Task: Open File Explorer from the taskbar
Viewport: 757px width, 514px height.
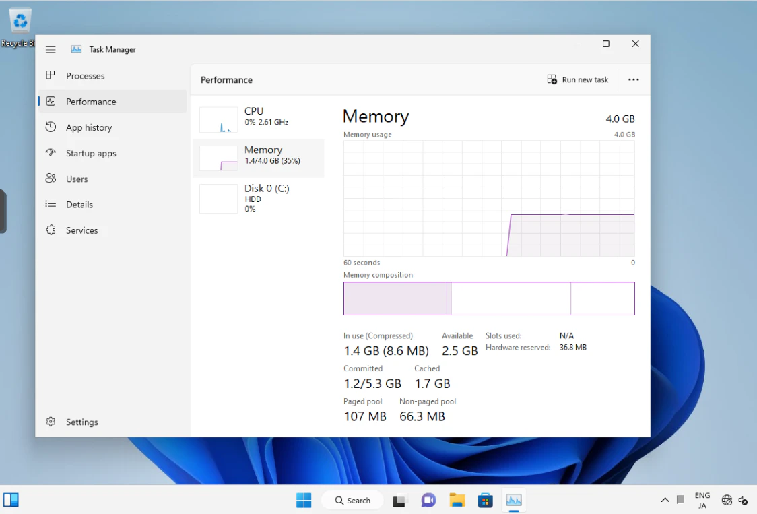Action: (457, 501)
